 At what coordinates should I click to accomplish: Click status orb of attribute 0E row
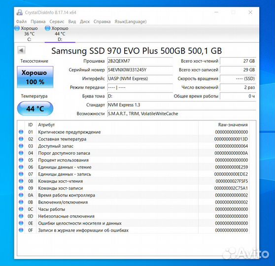click(x=21, y=223)
